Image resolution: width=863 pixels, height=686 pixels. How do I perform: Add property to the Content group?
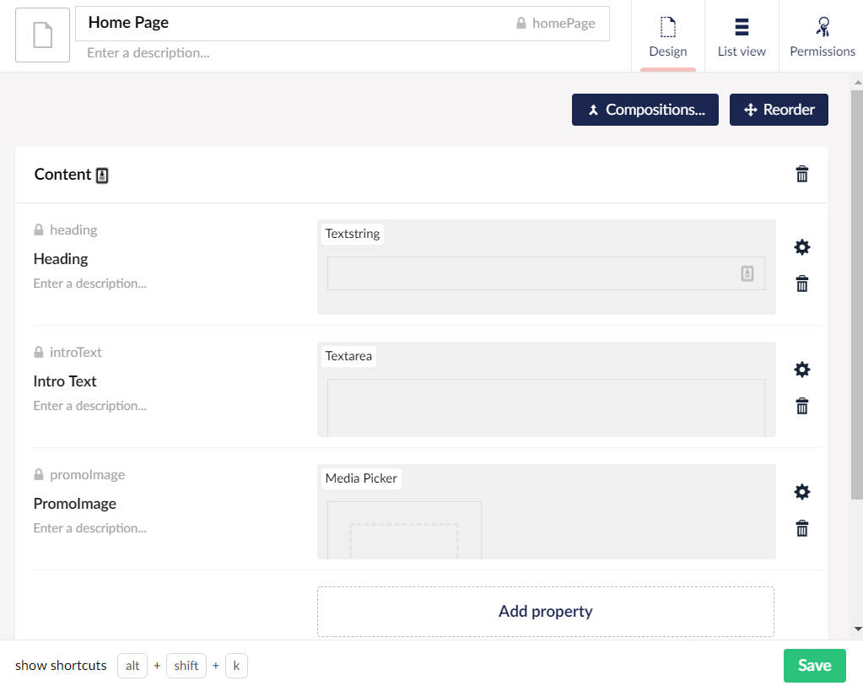click(545, 610)
